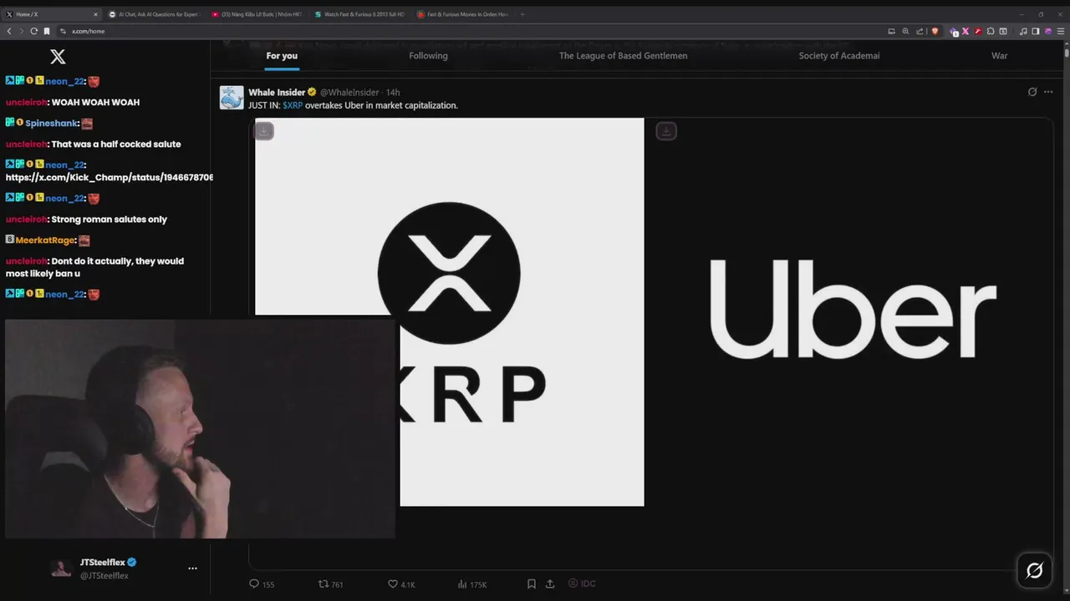
Task: Select the For you timeline tab
Action: 282,56
